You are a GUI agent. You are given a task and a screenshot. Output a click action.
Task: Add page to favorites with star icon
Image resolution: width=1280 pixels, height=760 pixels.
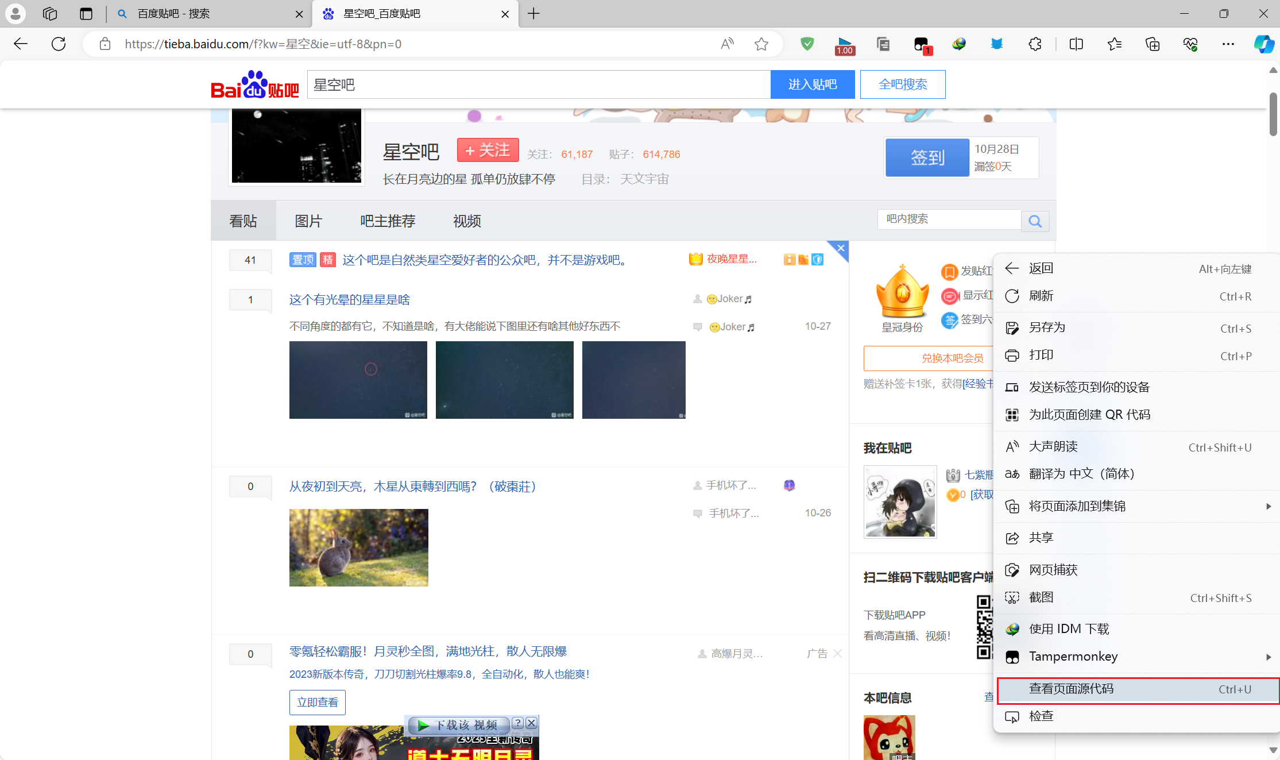[761, 44]
